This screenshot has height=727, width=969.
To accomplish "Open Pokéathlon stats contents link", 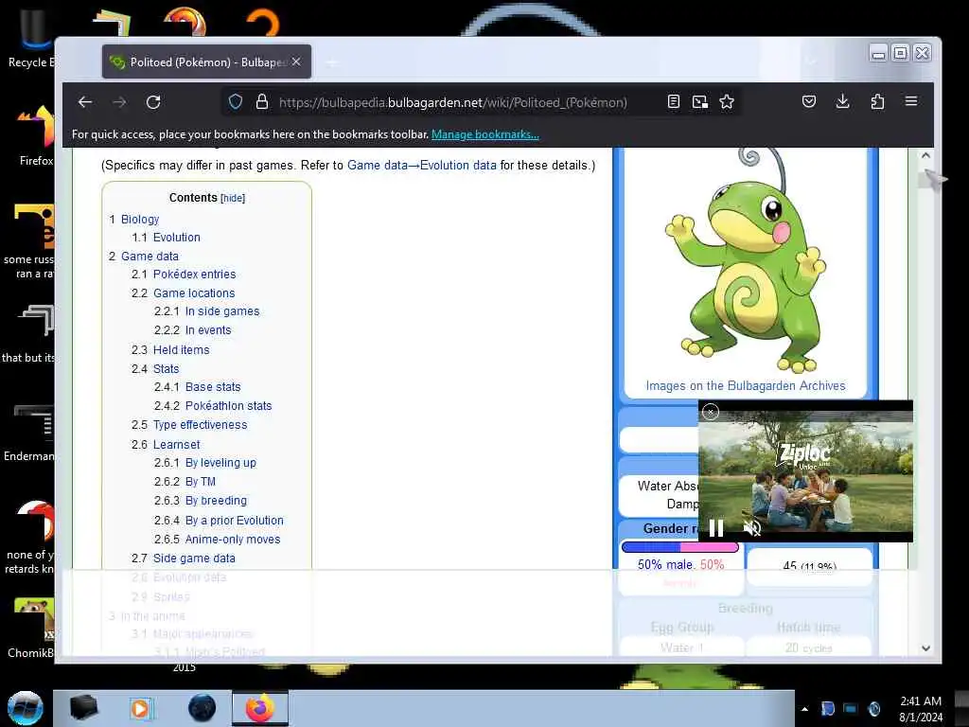I will (x=228, y=405).
